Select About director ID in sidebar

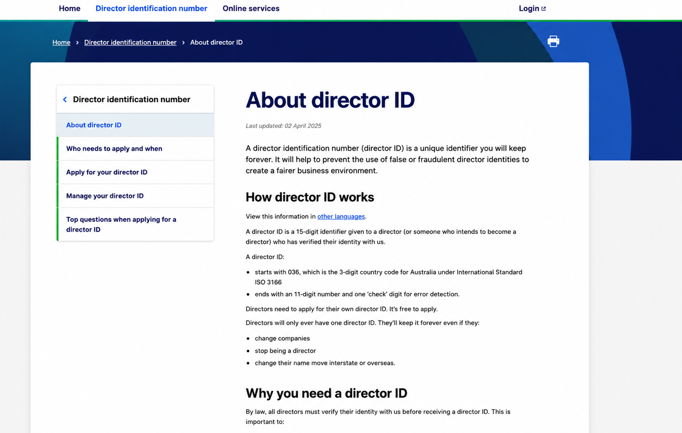135,125
